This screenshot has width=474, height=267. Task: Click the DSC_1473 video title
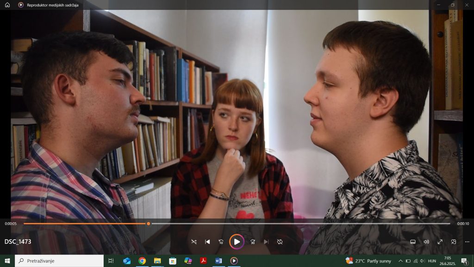pyautogui.click(x=18, y=242)
